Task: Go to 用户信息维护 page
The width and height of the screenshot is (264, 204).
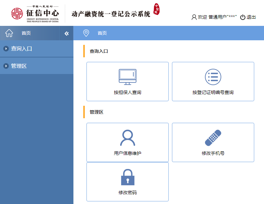Action: coord(127,153)
